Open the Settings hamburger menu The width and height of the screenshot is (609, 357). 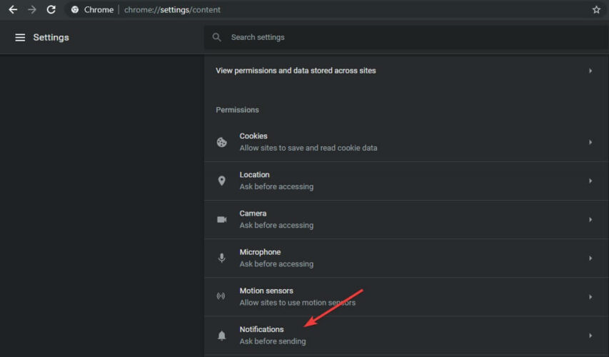[20, 37]
